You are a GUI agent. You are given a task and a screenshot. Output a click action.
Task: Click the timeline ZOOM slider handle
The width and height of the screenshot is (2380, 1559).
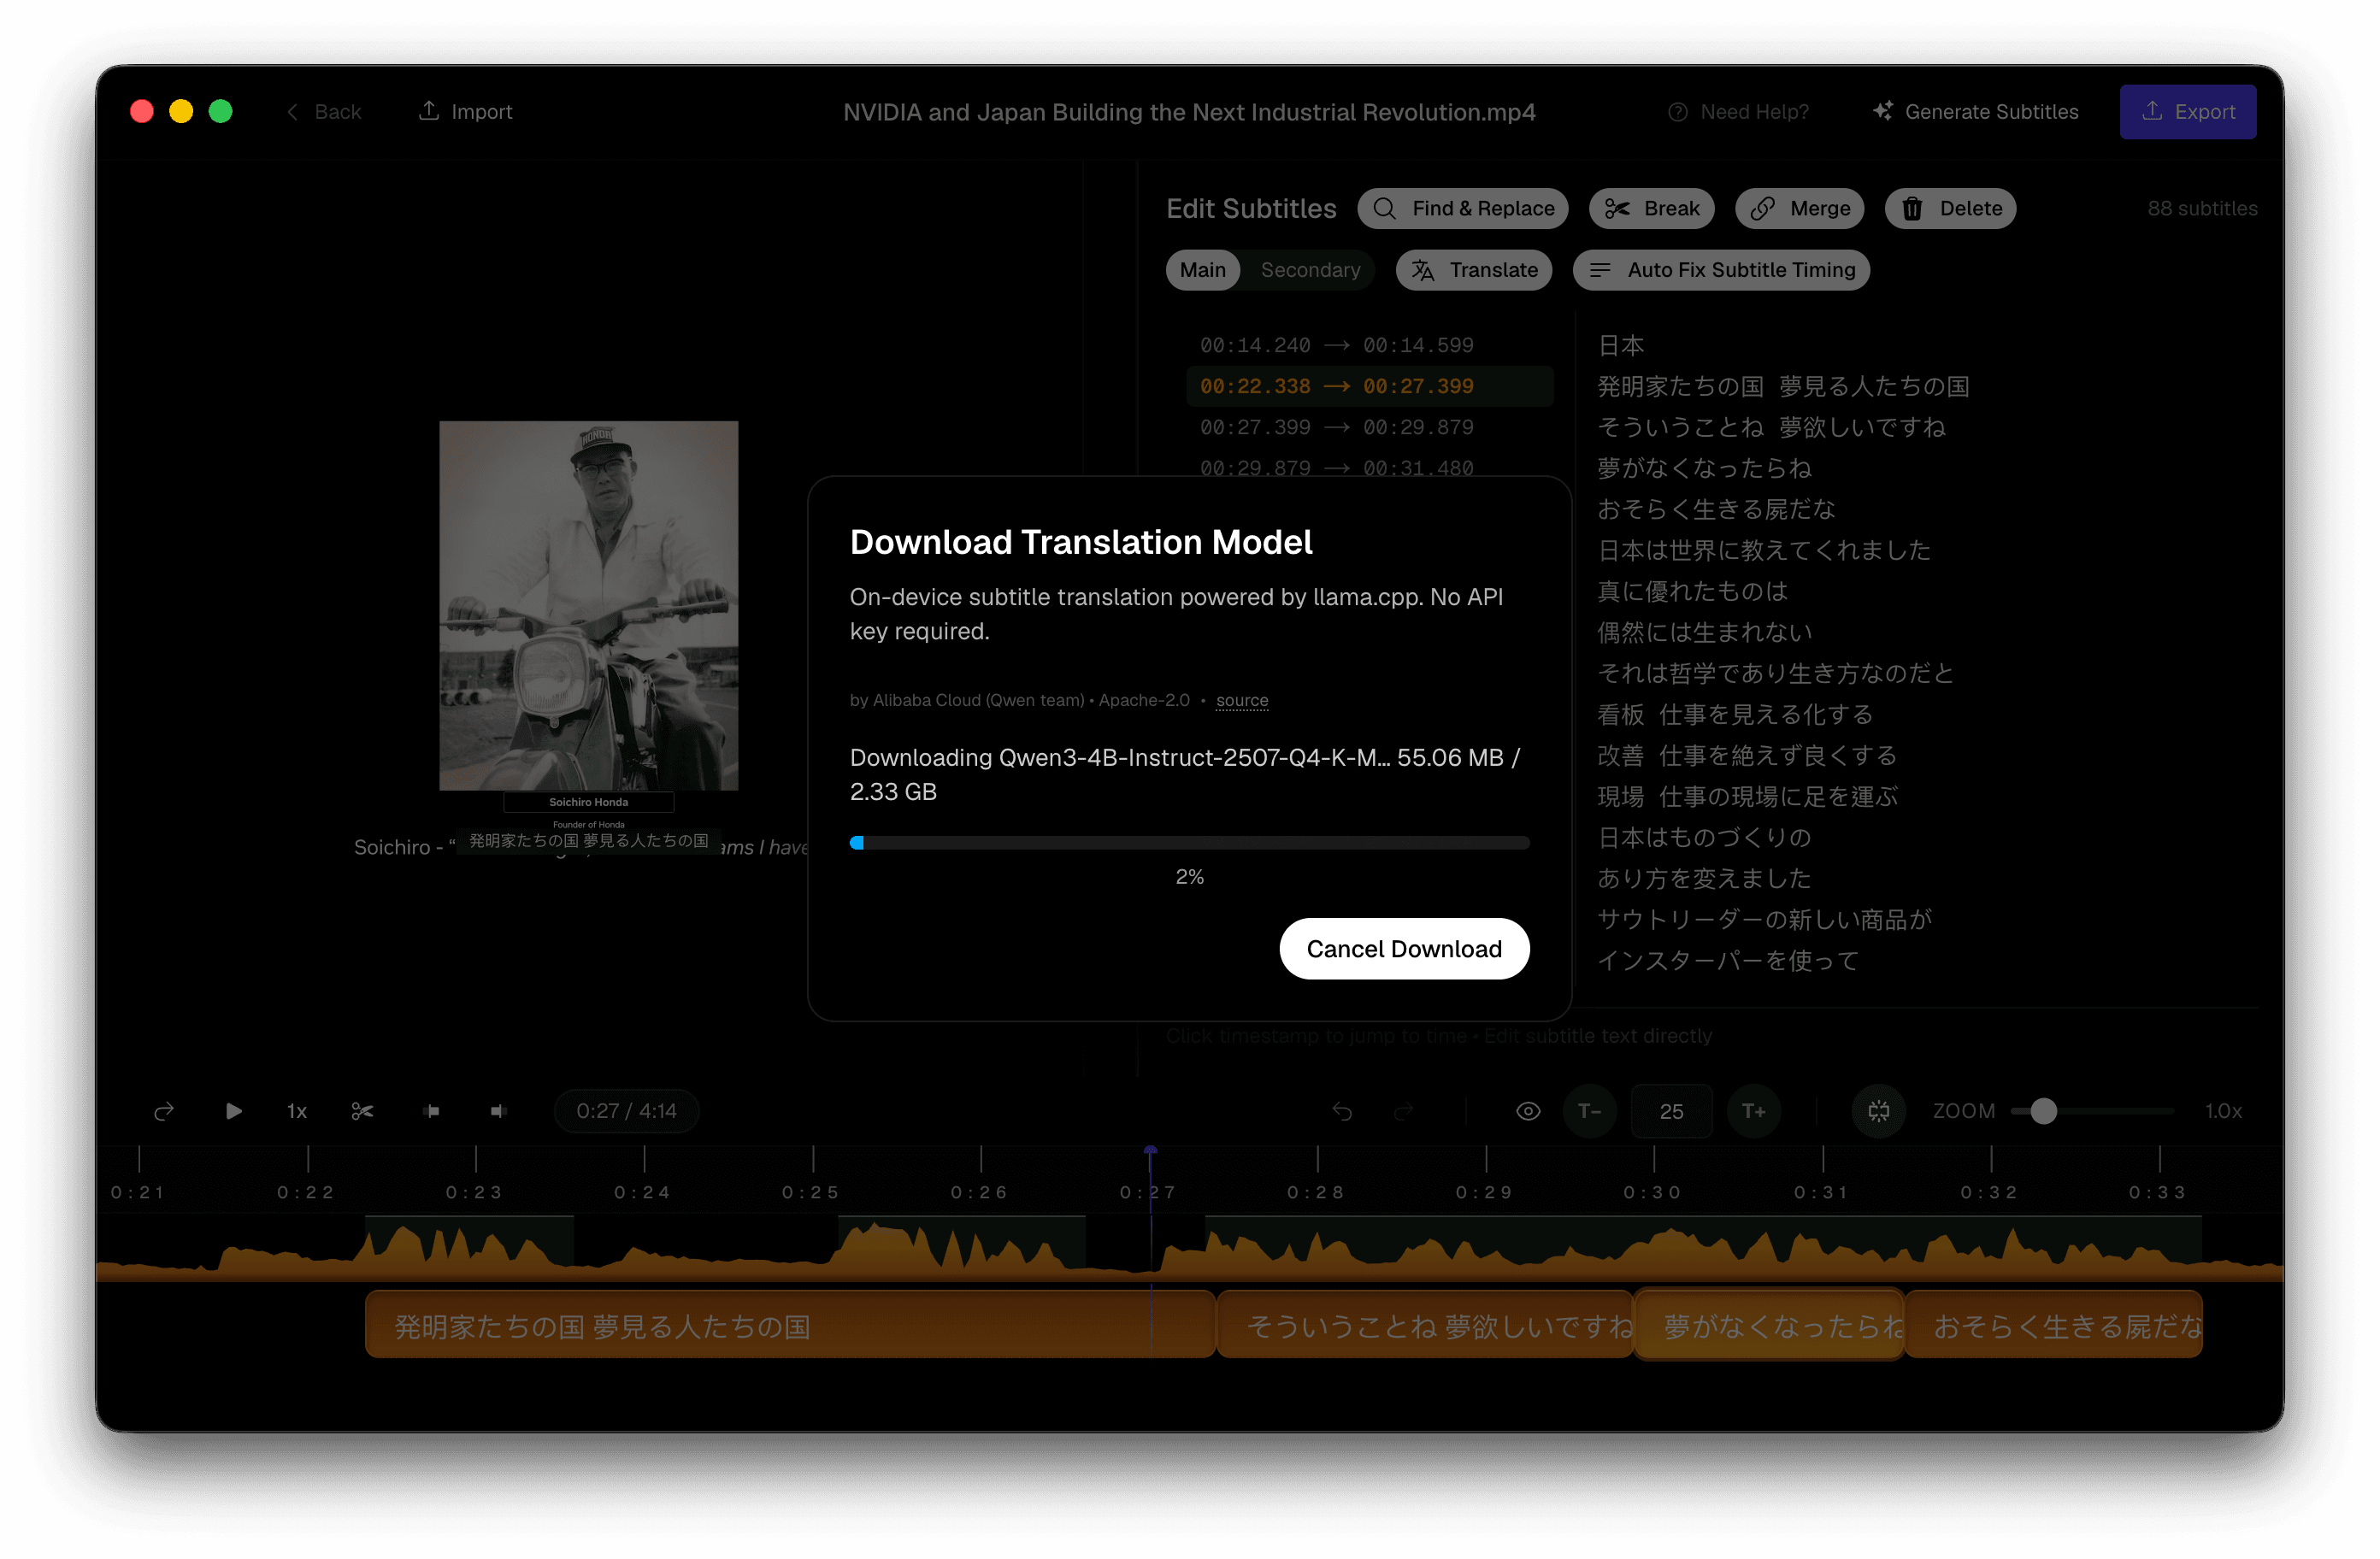[x=2043, y=1111]
